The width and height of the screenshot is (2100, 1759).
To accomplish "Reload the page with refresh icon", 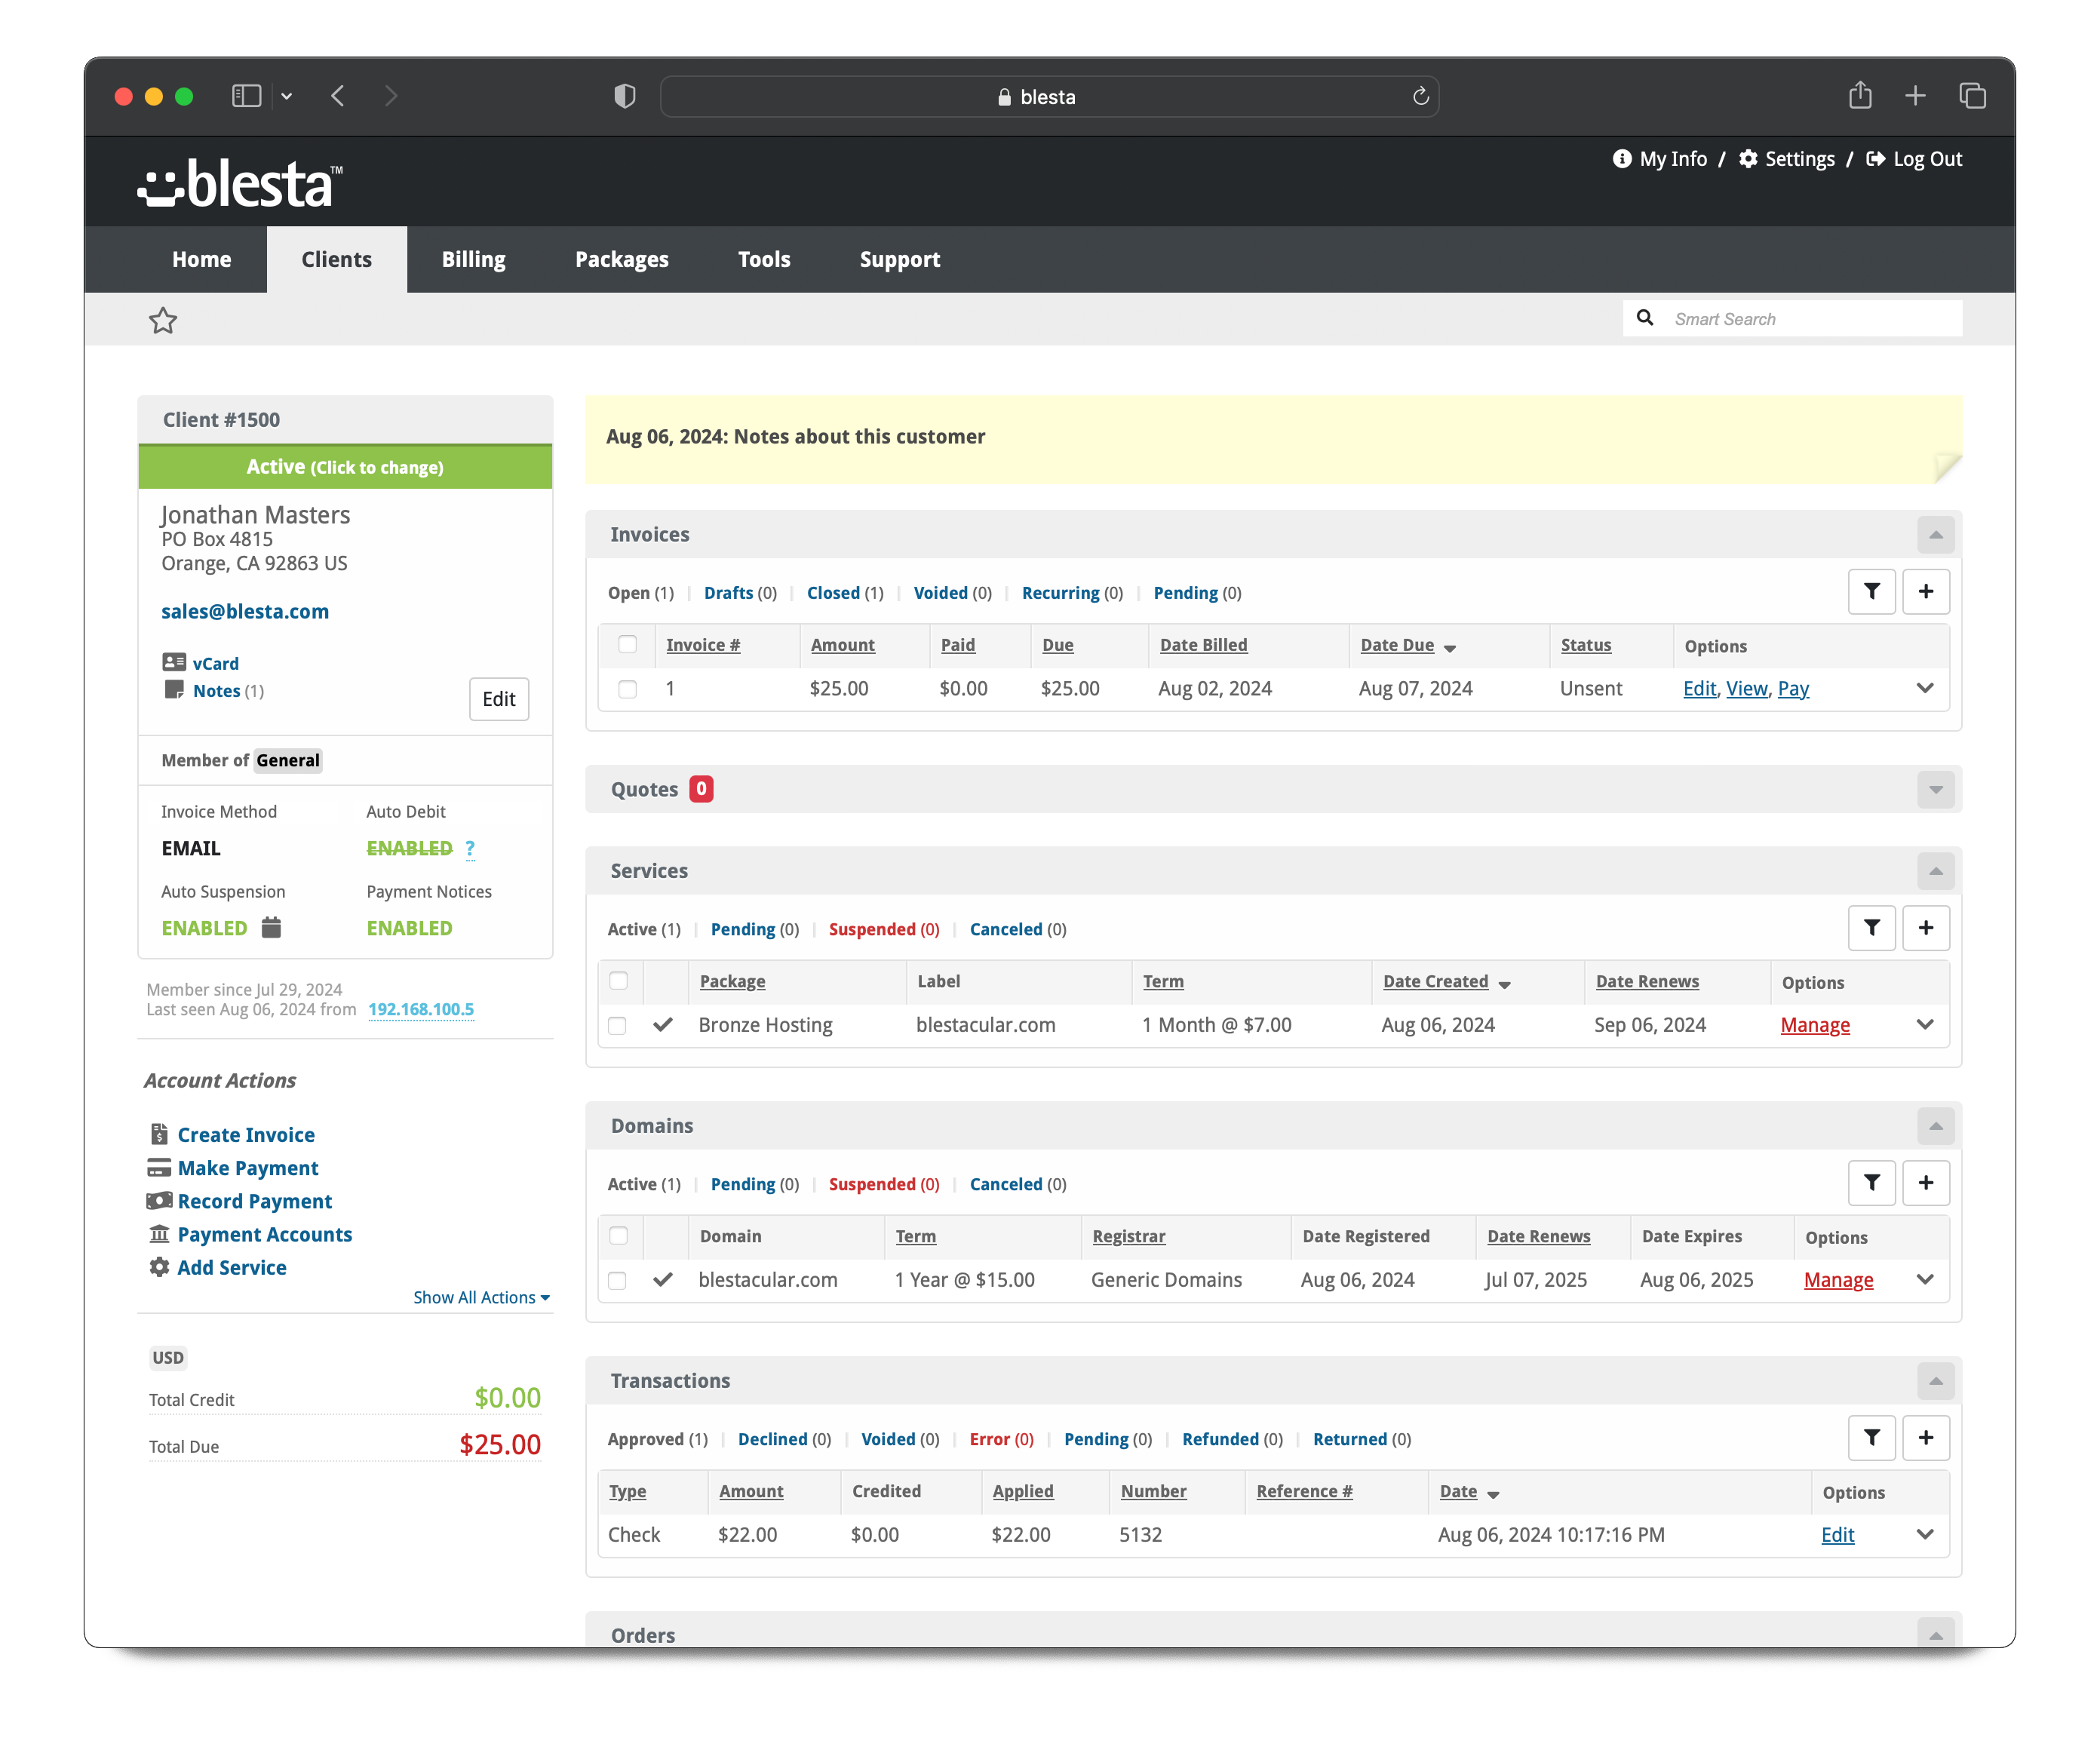I will tap(1420, 96).
